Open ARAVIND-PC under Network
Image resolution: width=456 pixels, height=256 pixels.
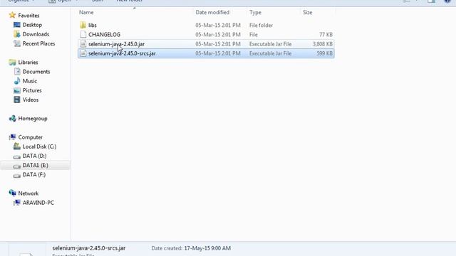[38, 203]
